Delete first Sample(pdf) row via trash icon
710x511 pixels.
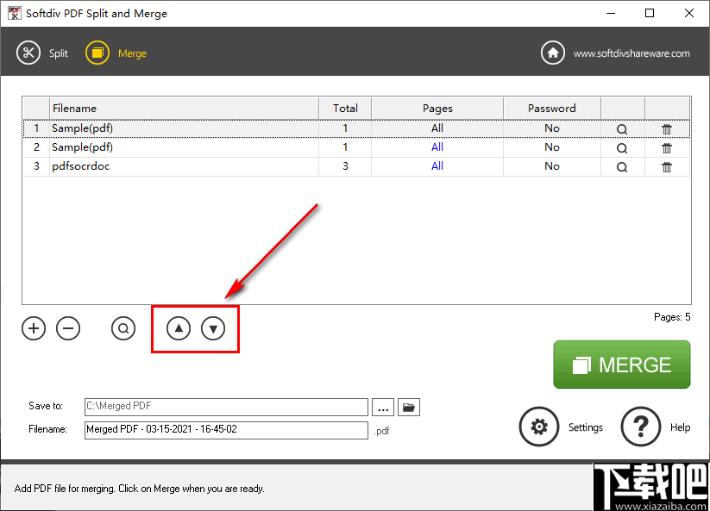pos(667,129)
